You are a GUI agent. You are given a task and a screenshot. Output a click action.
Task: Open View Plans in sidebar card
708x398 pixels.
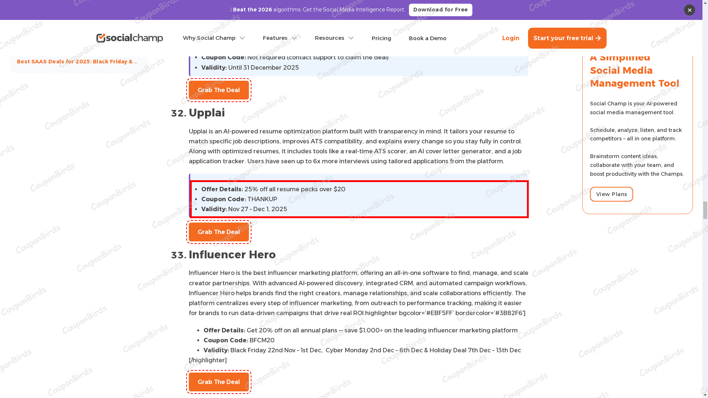(x=611, y=194)
